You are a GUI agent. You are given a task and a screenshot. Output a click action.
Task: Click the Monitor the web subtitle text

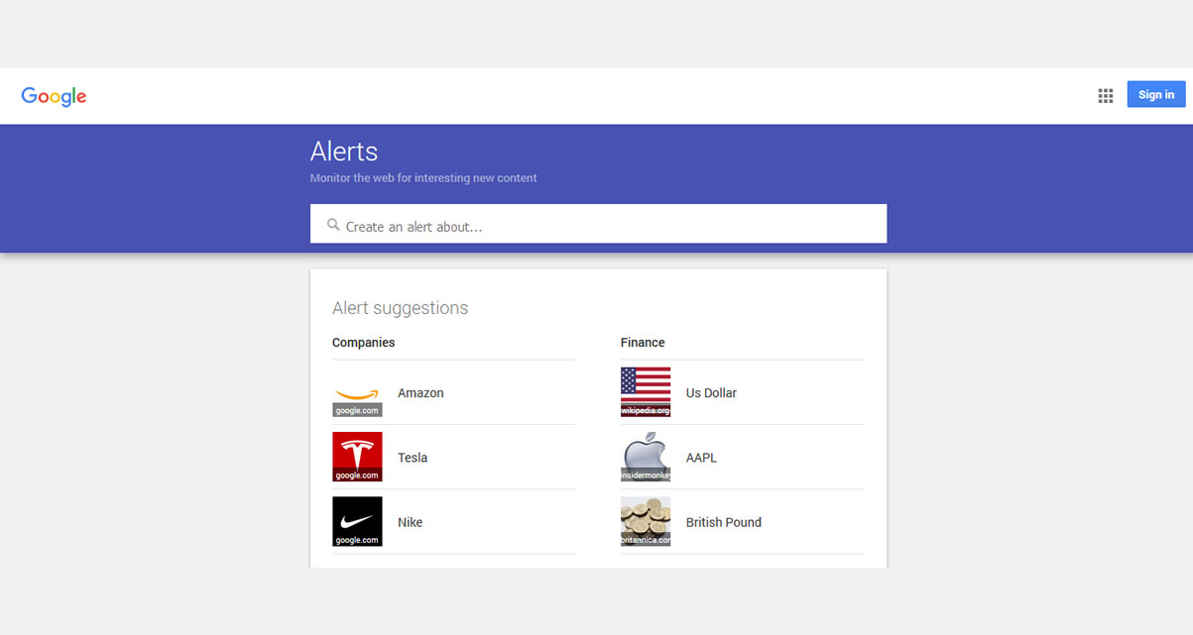(x=423, y=178)
